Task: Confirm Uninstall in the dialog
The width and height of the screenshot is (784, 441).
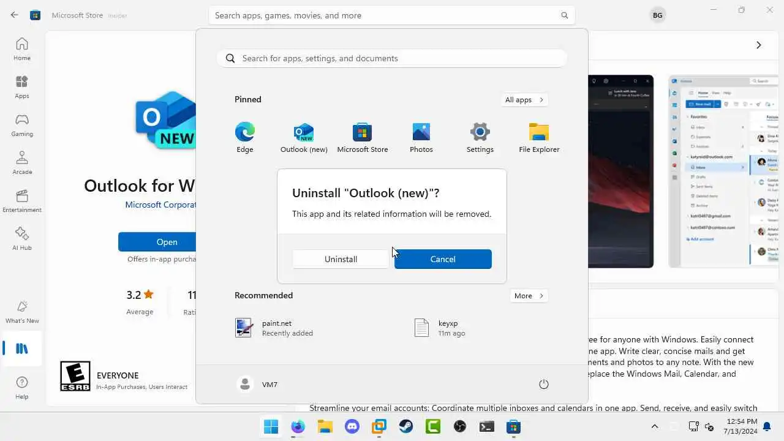Action: 341,259
